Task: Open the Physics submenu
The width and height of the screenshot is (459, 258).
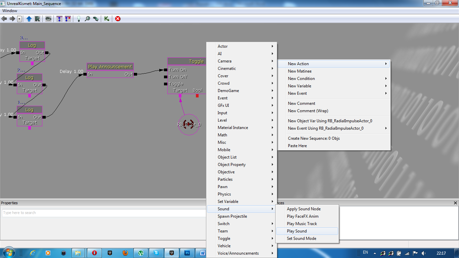Action: point(242,194)
